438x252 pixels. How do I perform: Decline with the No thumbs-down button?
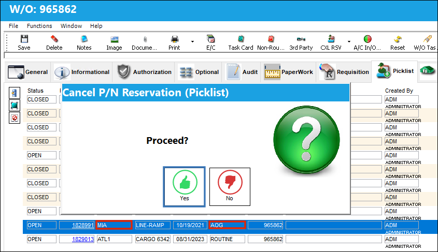[230, 187]
